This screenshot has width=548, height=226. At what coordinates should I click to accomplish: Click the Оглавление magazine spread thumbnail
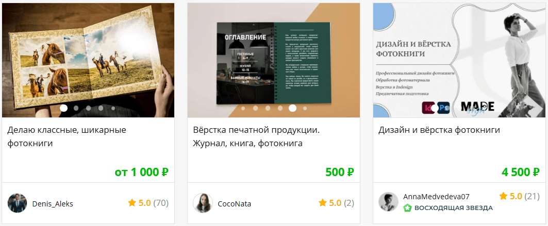pyautogui.click(x=274, y=60)
